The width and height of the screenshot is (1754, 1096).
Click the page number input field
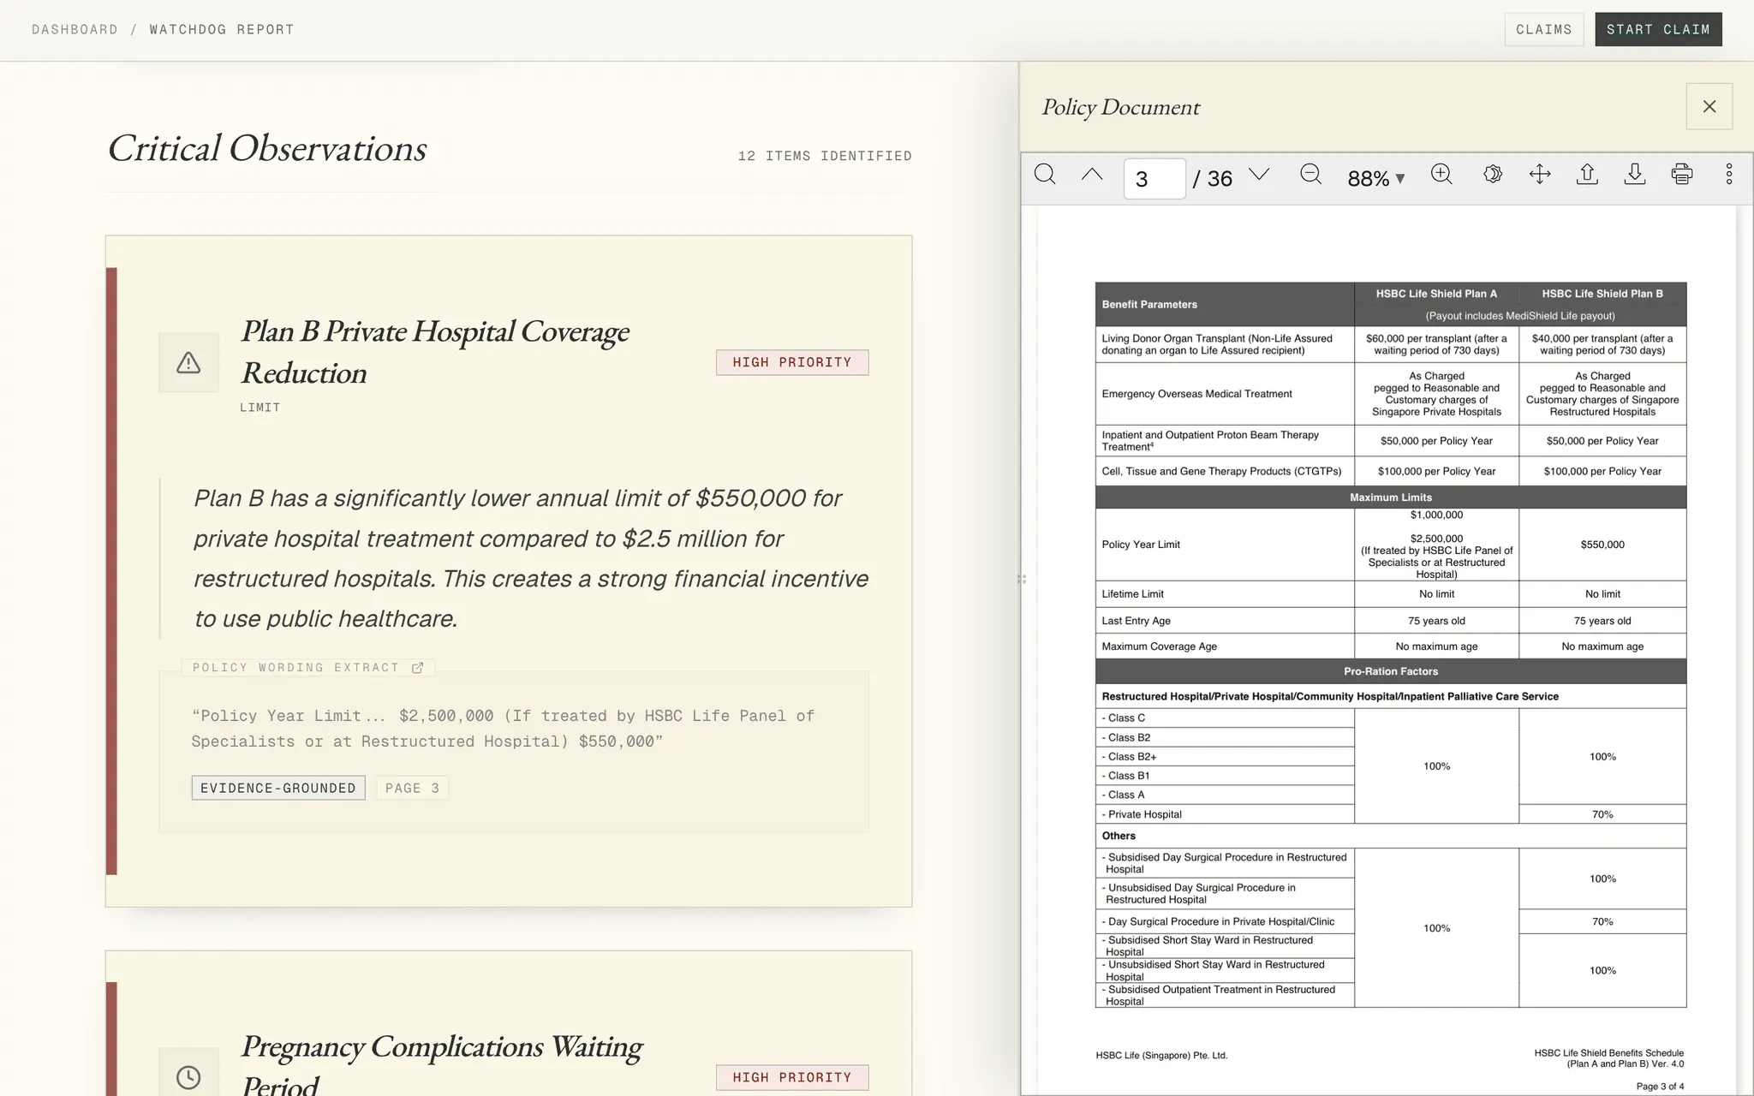(1154, 179)
